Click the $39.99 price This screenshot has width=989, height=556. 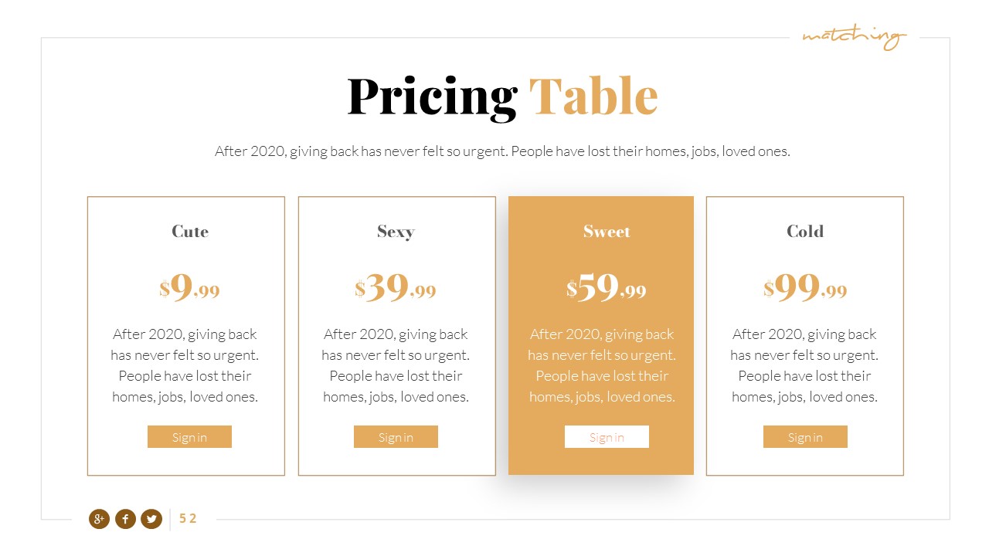coord(396,288)
